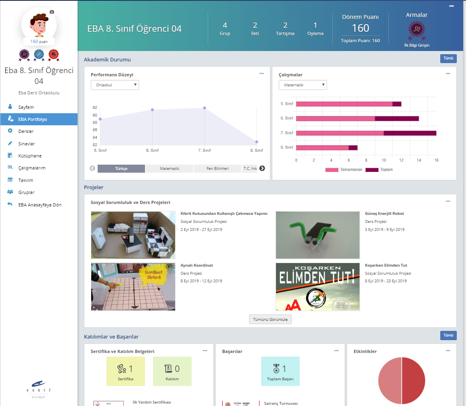Image resolution: width=466 pixels, height=406 pixels.
Task: Click the Satranç Turnuvası entry
Action: pos(281,403)
